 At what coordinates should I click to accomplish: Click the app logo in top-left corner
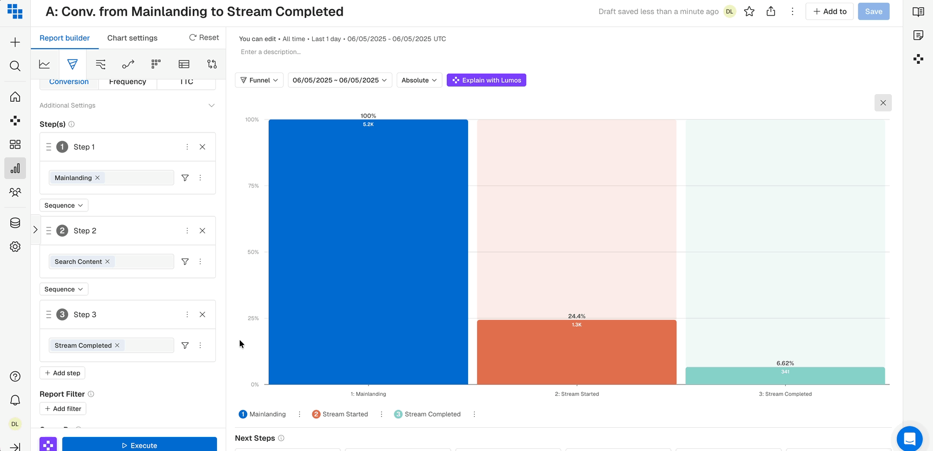coord(15,11)
